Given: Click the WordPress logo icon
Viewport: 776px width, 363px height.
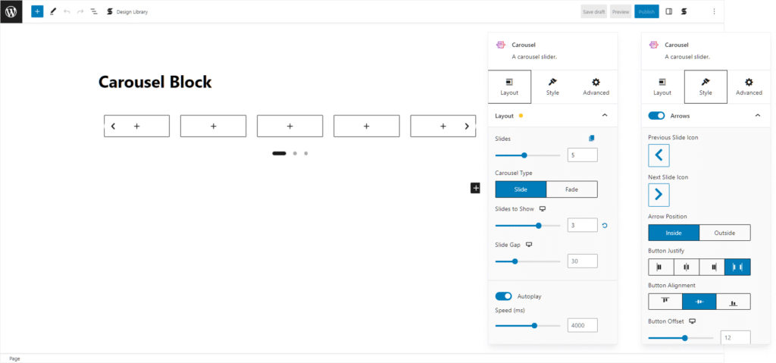Looking at the screenshot, I should 11,11.
